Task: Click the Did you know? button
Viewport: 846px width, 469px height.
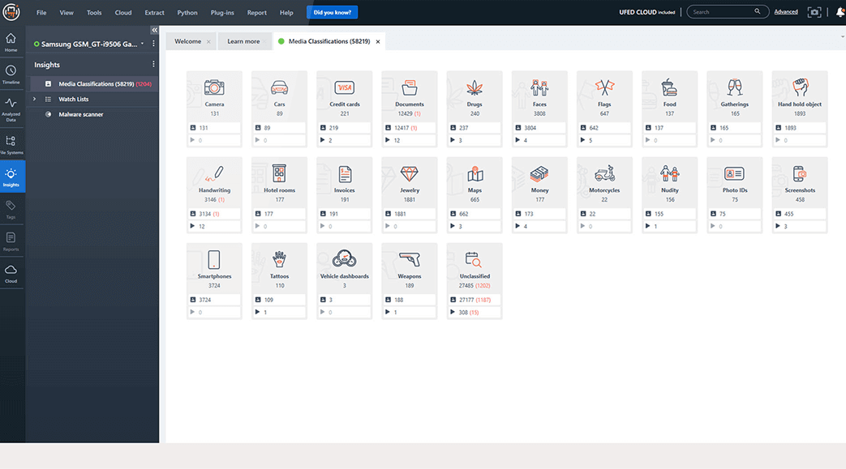Action: coord(333,12)
